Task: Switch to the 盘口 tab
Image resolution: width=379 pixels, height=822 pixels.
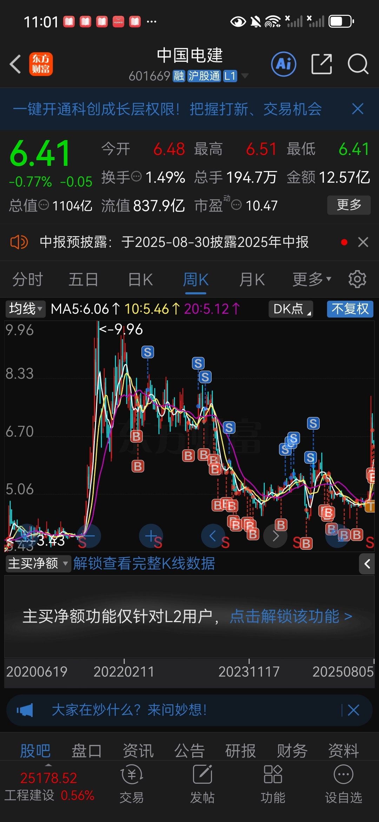Action: 86,751
